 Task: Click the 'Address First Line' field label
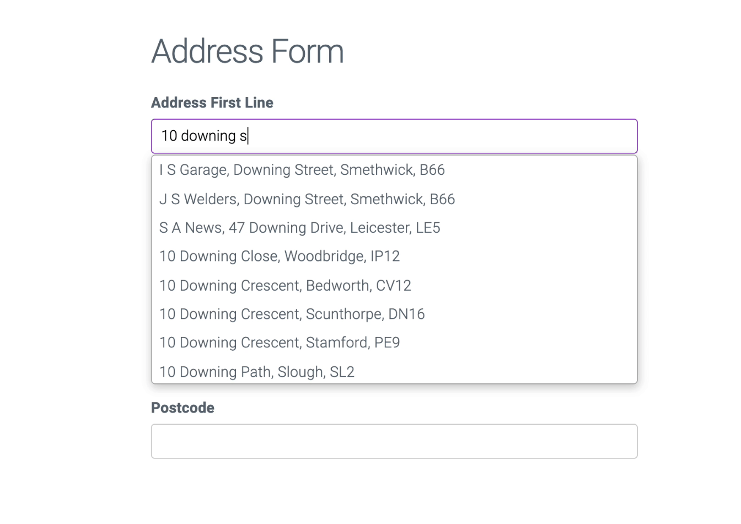tap(212, 103)
